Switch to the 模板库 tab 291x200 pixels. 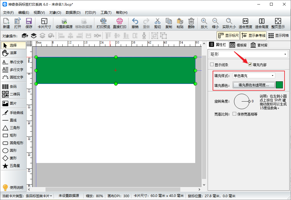point(238,45)
